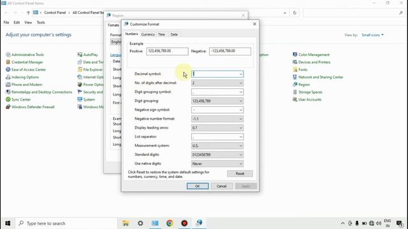
Task: Expand the address bar history dropdown
Action: click(x=285, y=13)
